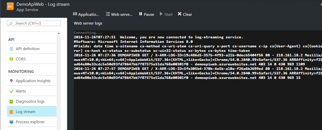Switch to Application logs view
Viewport: 322px width, 130px height.
(x=86, y=14)
